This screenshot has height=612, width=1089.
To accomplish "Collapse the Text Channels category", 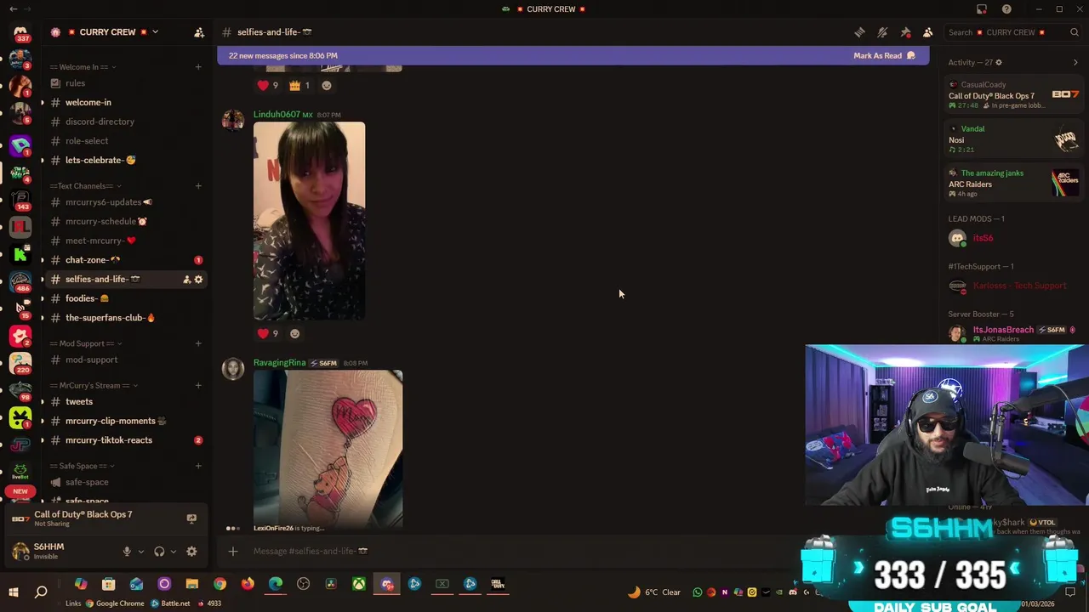I will pos(85,186).
